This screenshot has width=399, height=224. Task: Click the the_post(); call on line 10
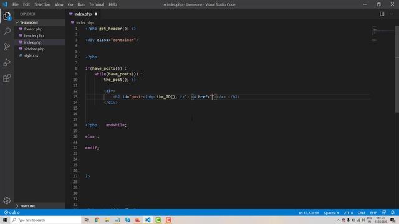click(x=116, y=80)
